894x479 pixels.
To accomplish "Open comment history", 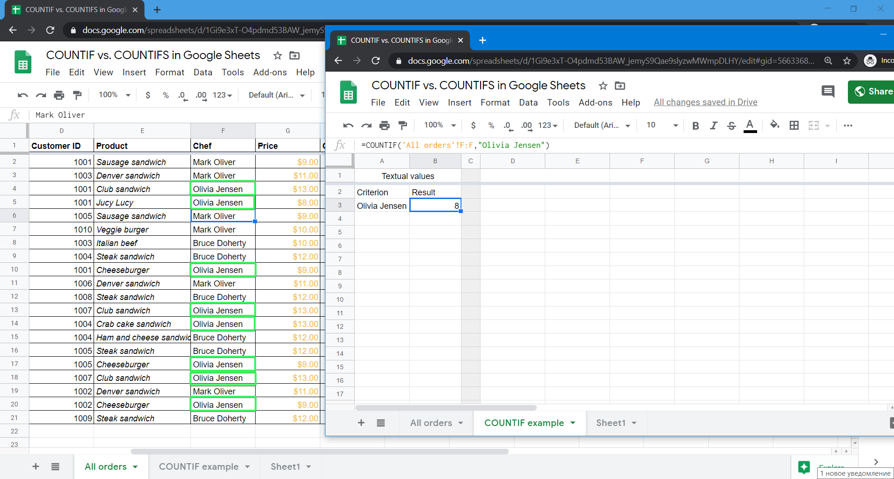I will pos(828,92).
